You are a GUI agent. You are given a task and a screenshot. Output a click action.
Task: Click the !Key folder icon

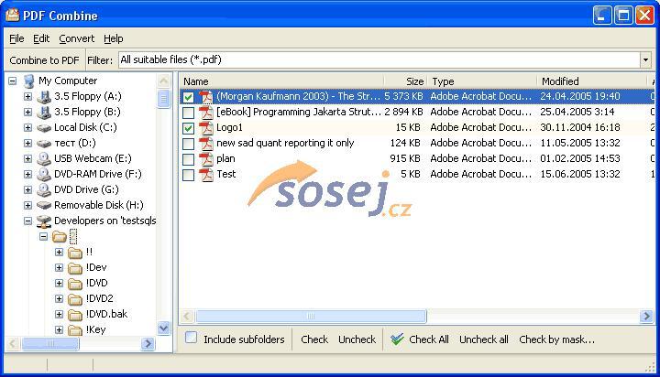75,330
